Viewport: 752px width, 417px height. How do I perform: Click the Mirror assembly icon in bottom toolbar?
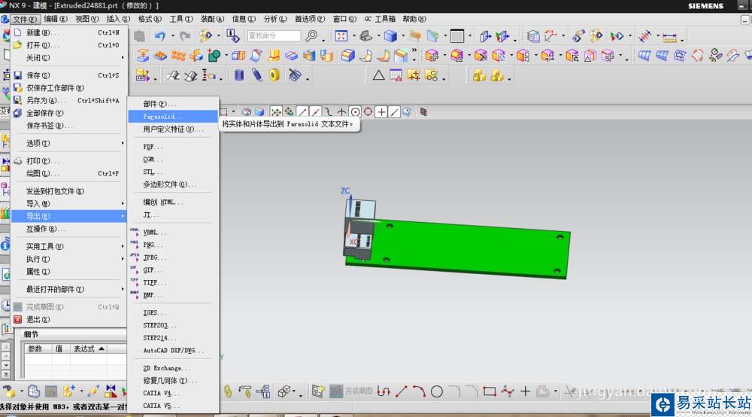111,391
